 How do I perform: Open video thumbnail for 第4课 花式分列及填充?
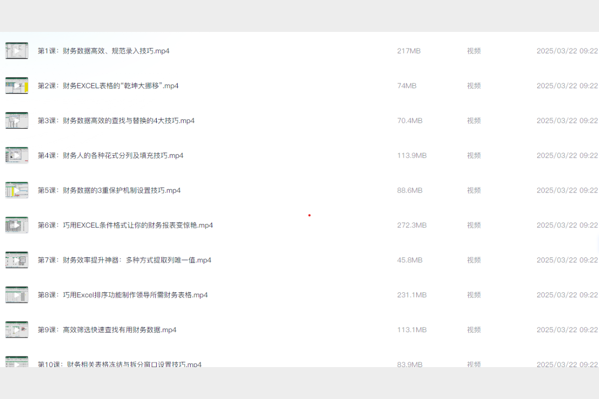[x=16, y=156]
